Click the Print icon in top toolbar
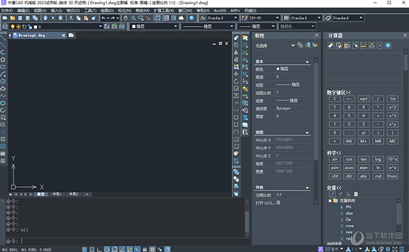Image resolution: width=409 pixels, height=252 pixels. (46, 18)
